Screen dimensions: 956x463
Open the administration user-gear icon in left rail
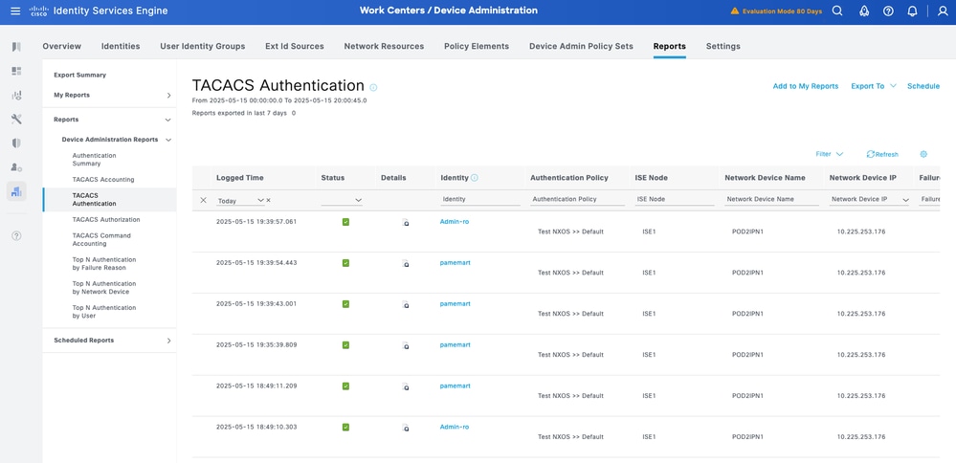coord(16,166)
